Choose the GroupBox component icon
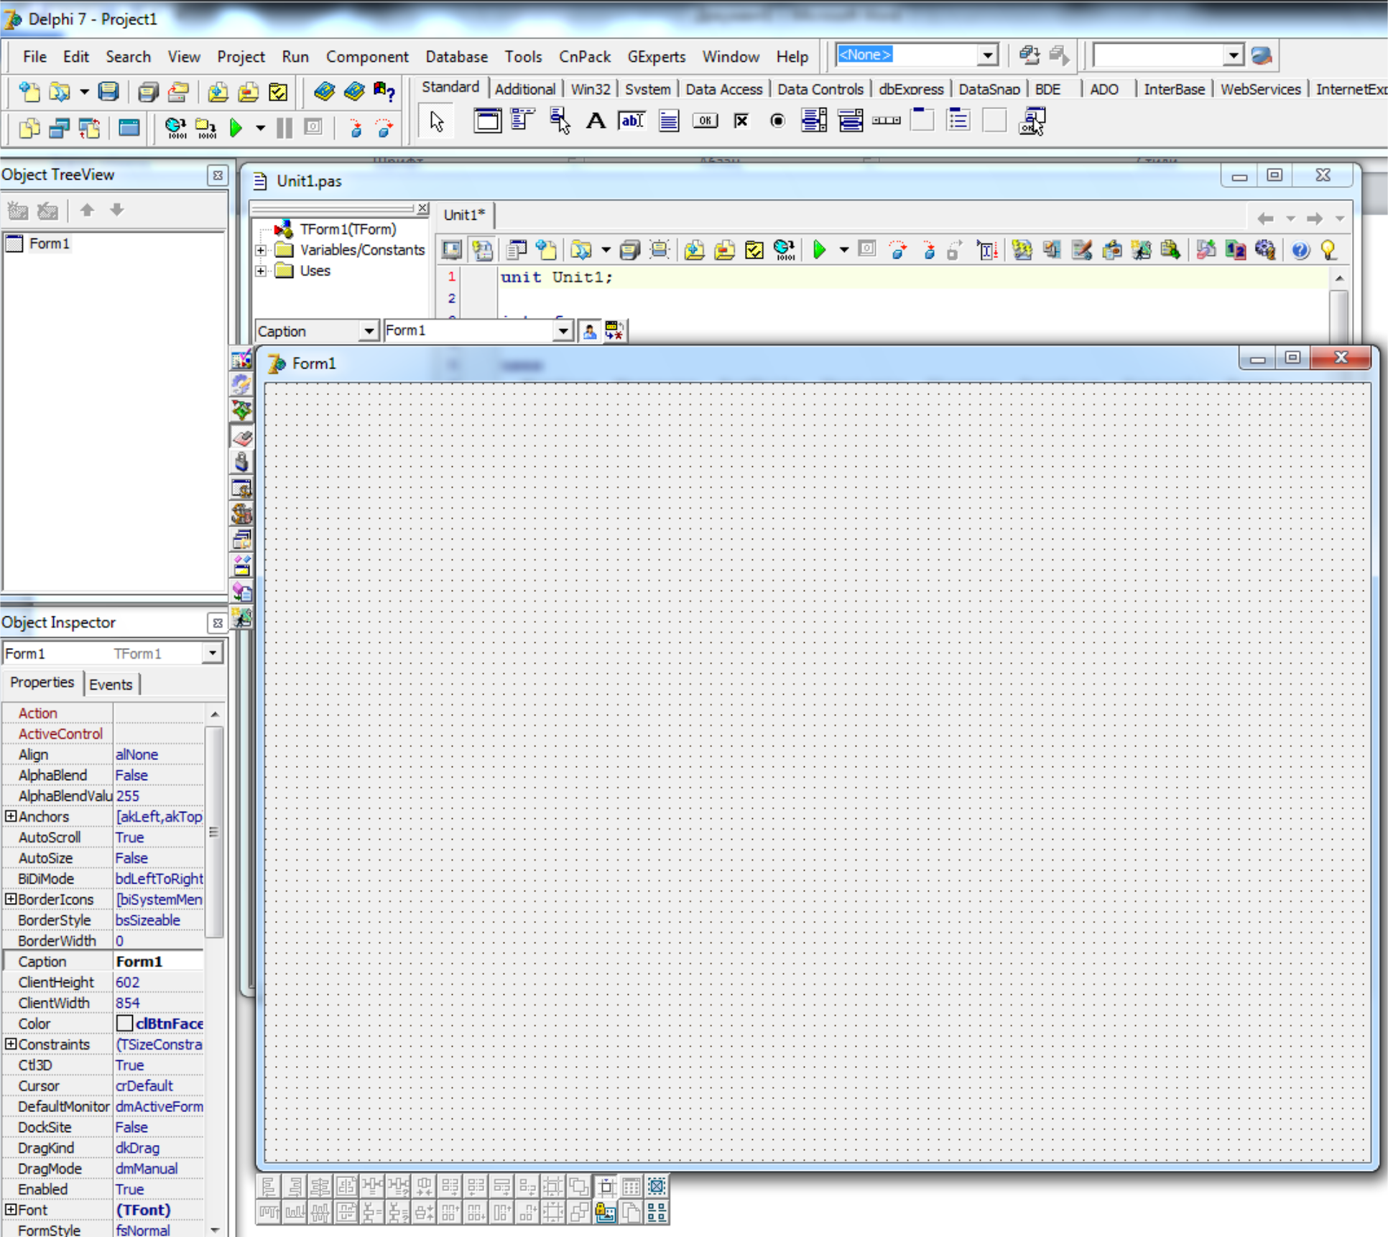 pyautogui.click(x=922, y=121)
